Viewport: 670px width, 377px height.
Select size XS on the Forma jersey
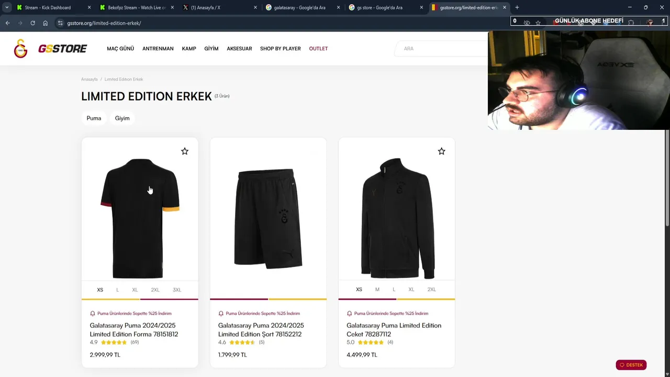[x=100, y=290]
